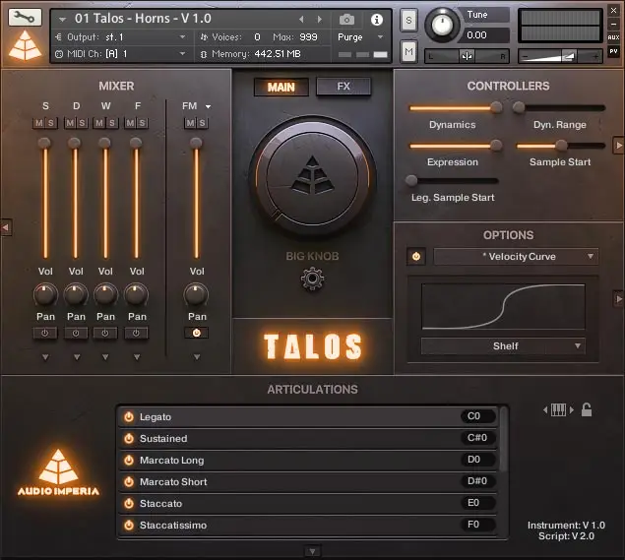Click the articulations list scrollbar
The width and height of the screenshot is (625, 560).
pyautogui.click(x=503, y=440)
